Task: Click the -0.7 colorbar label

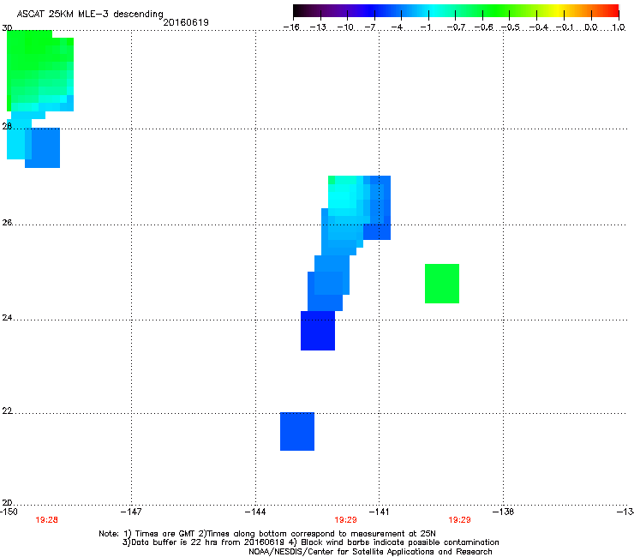Action: coord(456,27)
